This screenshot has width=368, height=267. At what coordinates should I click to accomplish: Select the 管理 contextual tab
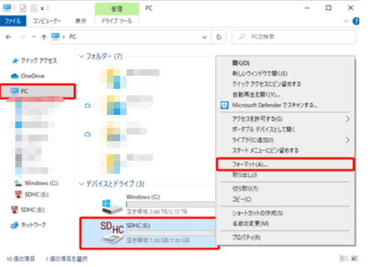(x=117, y=9)
